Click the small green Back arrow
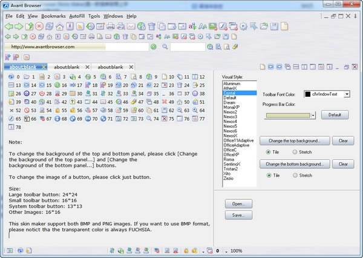This screenshot has height=258, width=363. [8, 36]
